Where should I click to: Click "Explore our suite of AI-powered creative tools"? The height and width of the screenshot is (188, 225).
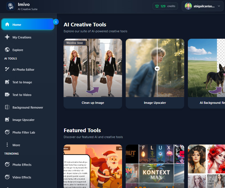(95, 31)
